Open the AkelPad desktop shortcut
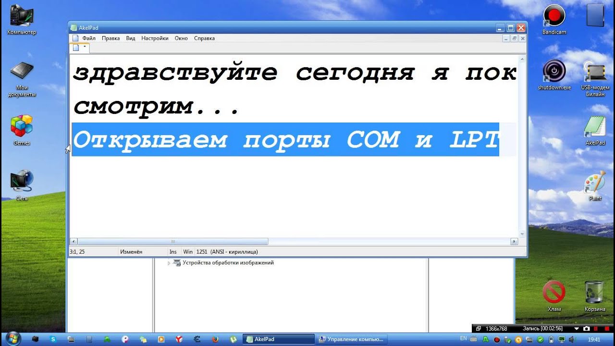The height and width of the screenshot is (346, 615). tap(595, 130)
